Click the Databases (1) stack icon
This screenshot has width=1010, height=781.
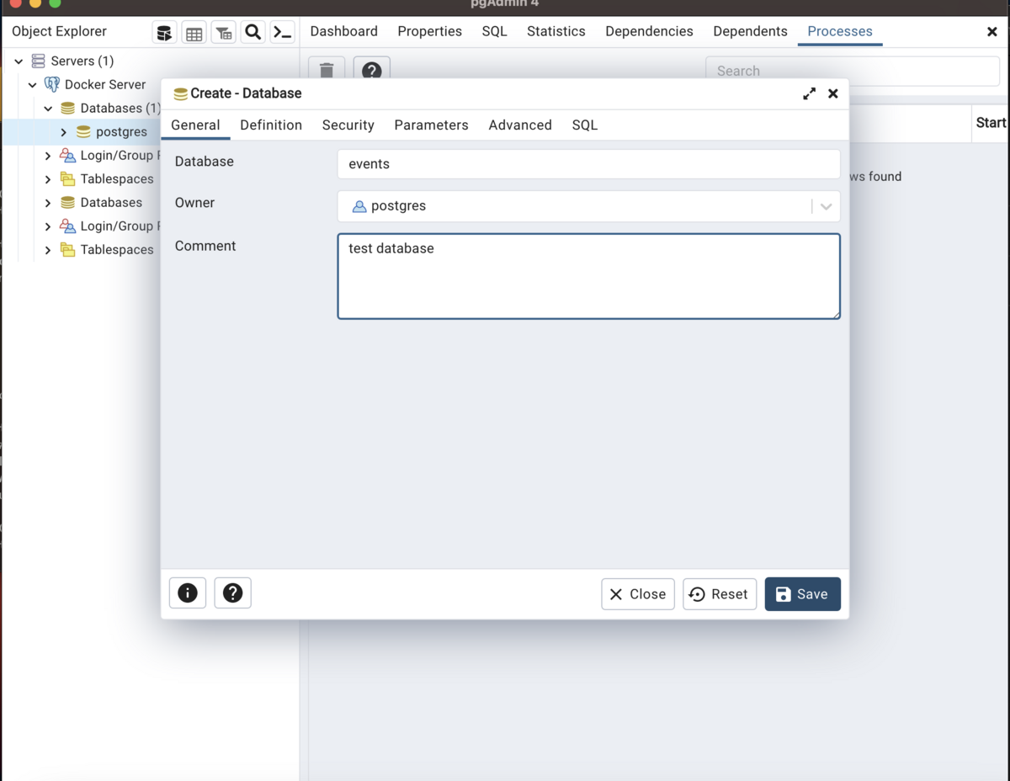[x=67, y=109]
